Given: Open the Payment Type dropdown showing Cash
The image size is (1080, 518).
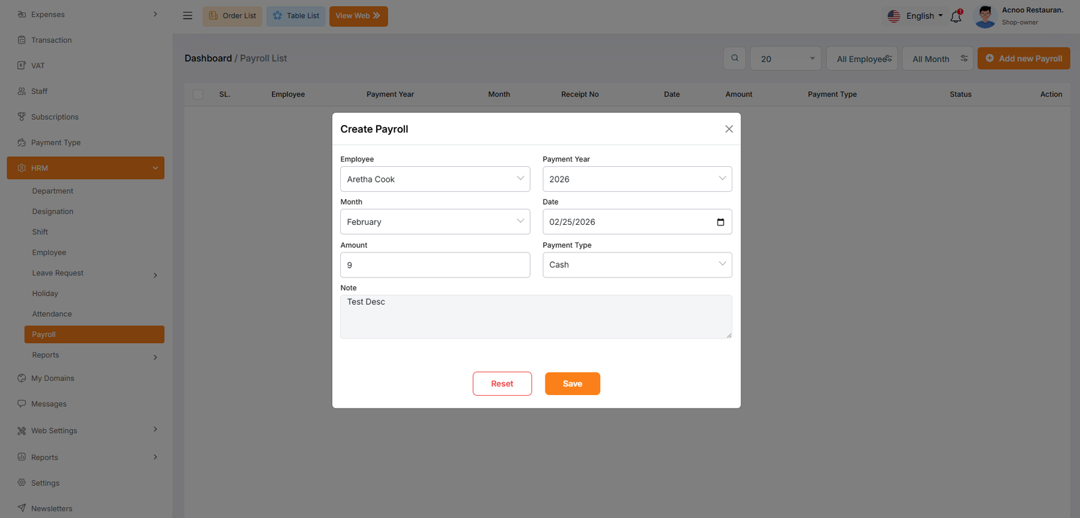Looking at the screenshot, I should pos(637,265).
